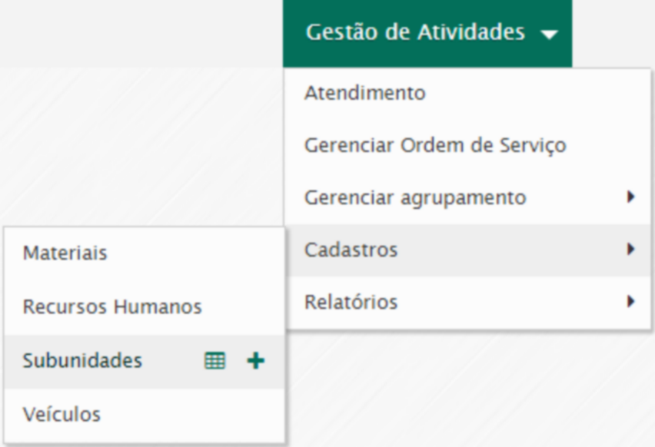The width and height of the screenshot is (655, 447).
Task: Add a new Subunidade with plus icon
Action: click(x=257, y=361)
